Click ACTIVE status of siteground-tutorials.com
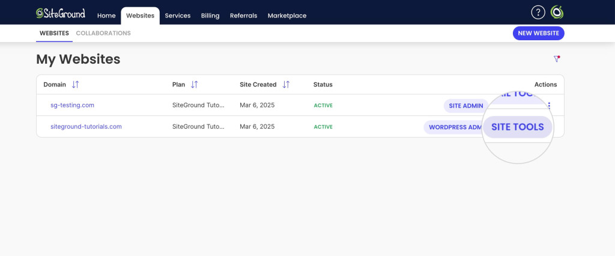 point(323,127)
